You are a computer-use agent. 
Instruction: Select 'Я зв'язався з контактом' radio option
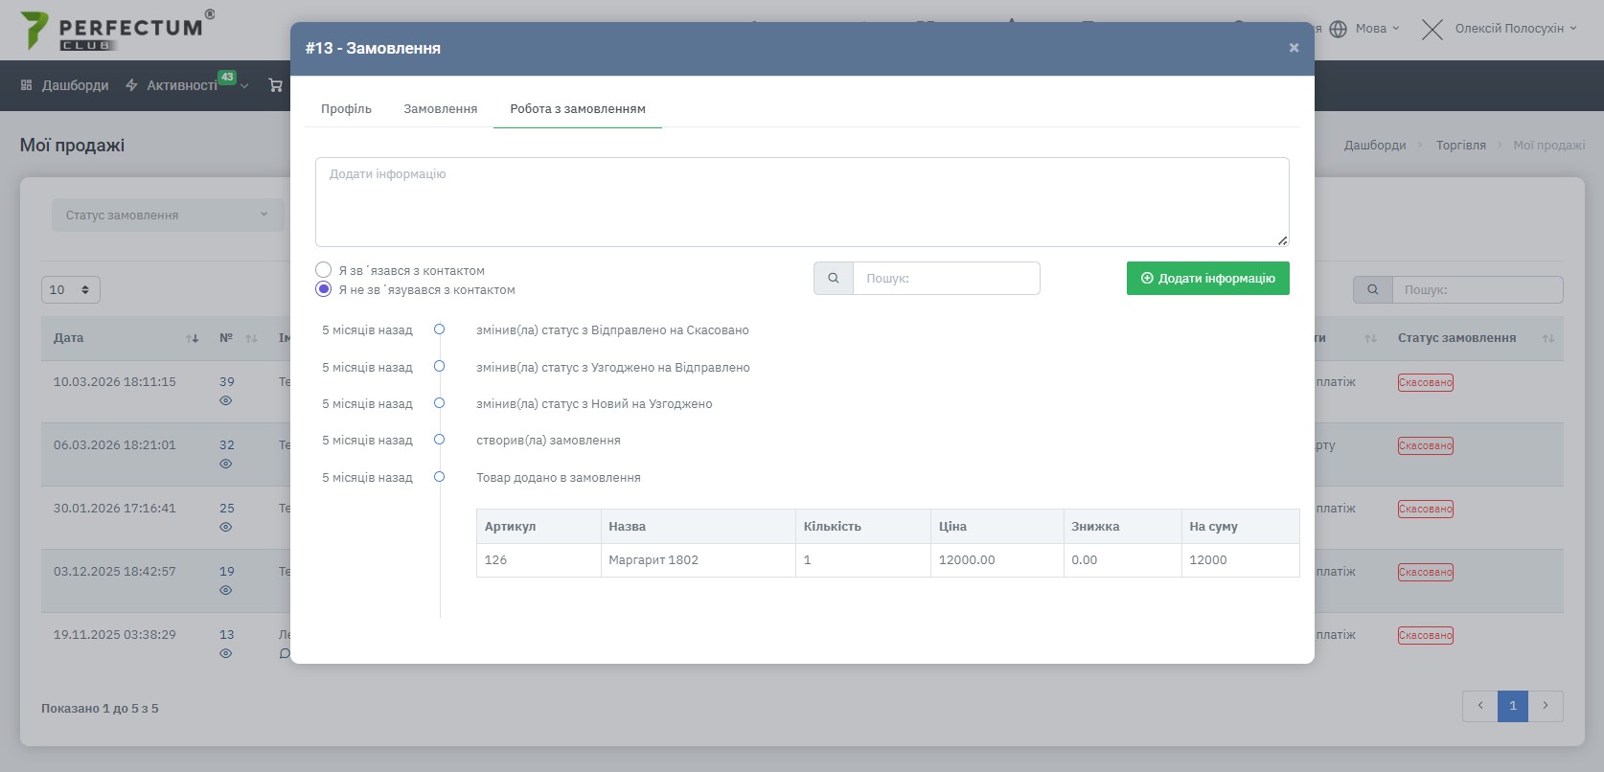[x=324, y=270]
